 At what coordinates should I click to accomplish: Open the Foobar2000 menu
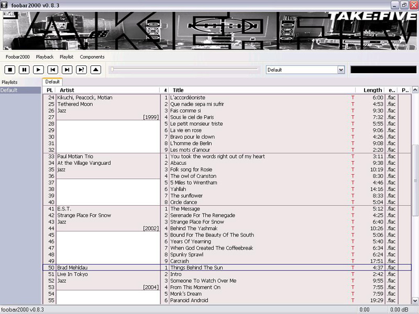(17, 57)
